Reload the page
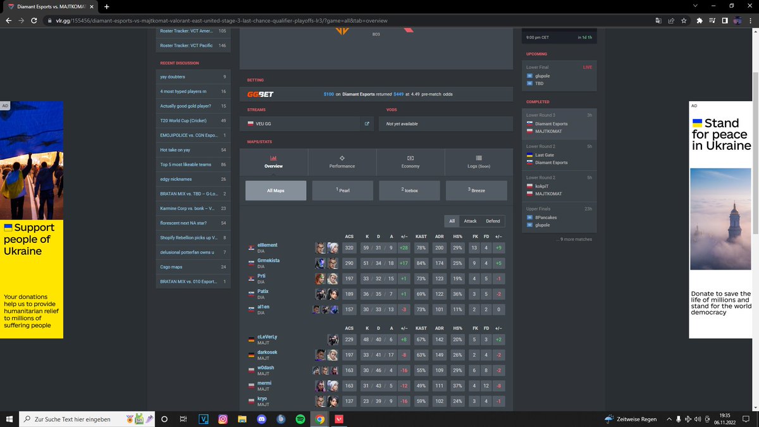 click(x=34, y=20)
